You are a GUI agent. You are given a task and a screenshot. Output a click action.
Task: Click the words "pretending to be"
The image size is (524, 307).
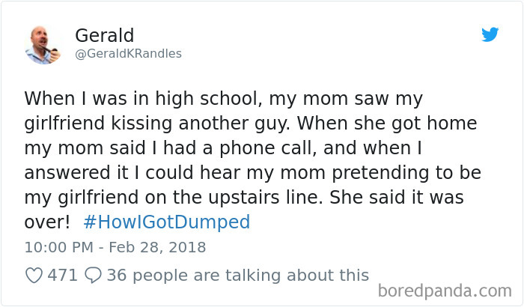pos(406,173)
